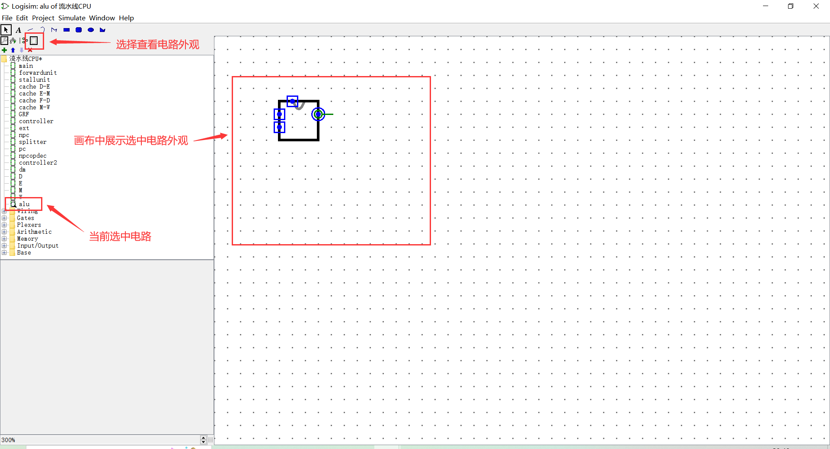The image size is (830, 449).
Task: Open the Window menu
Action: tap(102, 18)
